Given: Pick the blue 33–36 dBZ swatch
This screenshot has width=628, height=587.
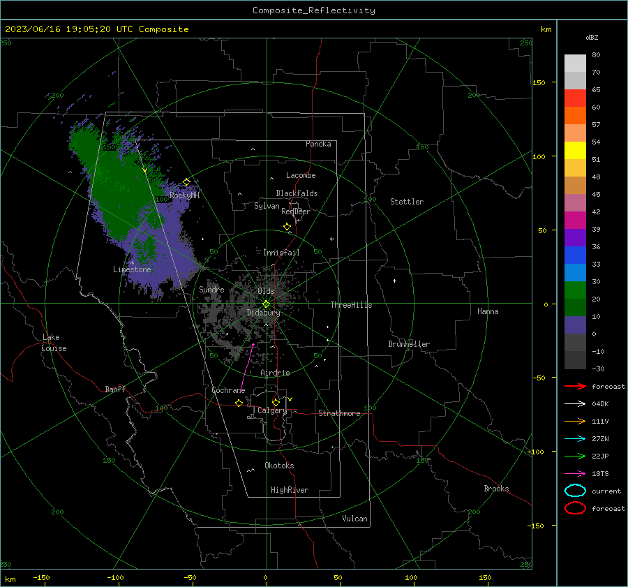Looking at the screenshot, I should click(x=575, y=255).
